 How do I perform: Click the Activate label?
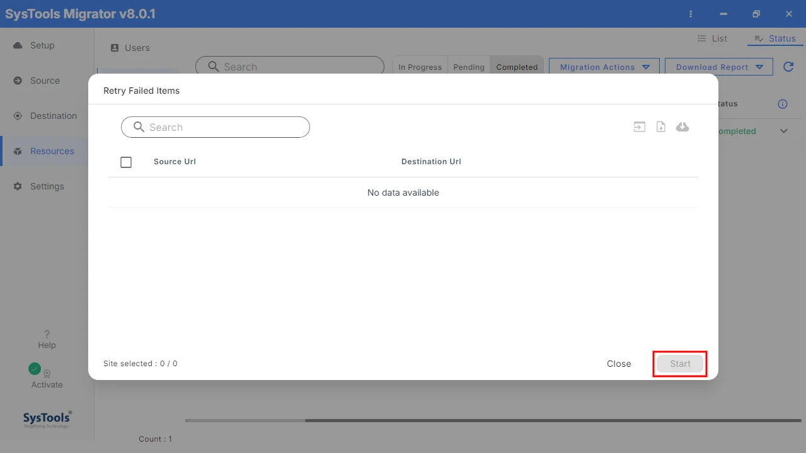pyautogui.click(x=47, y=384)
